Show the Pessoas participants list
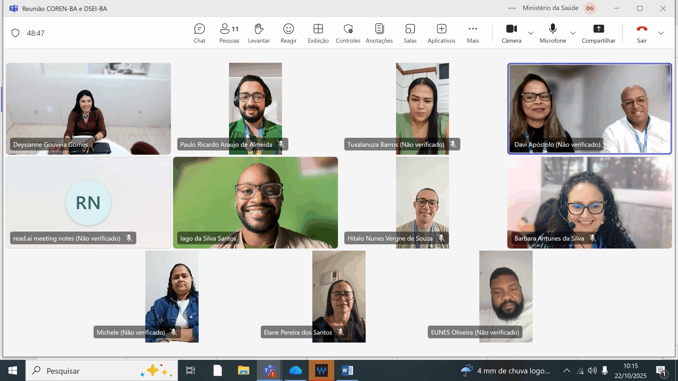678x381 pixels. [x=229, y=33]
